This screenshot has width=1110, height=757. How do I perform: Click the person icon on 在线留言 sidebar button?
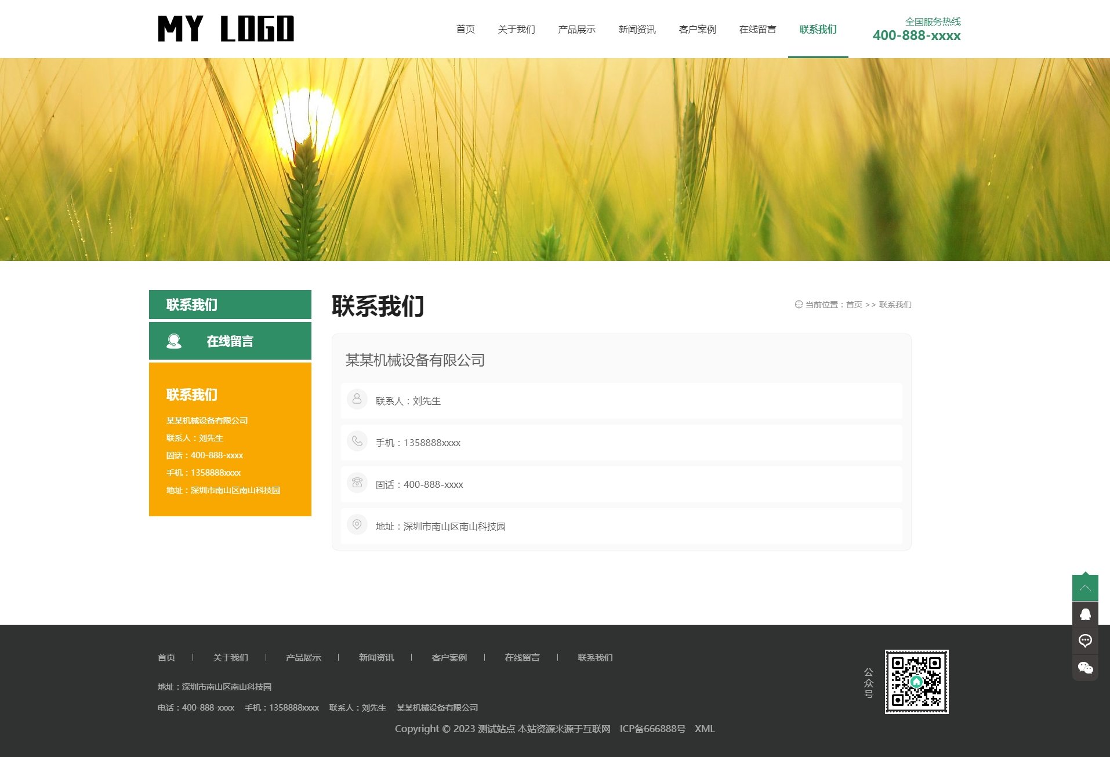173,341
